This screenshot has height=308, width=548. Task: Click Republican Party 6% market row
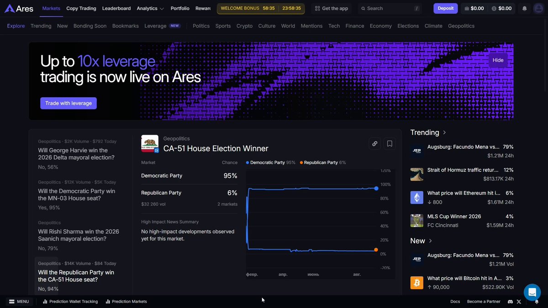point(190,193)
